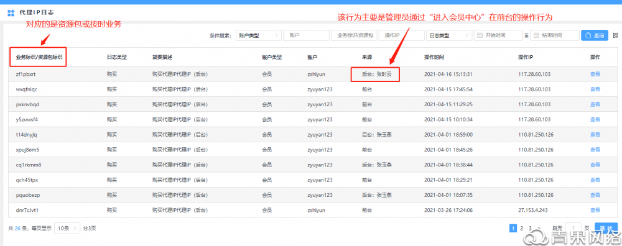Open the 日志类型 filter dropdown

(449, 35)
